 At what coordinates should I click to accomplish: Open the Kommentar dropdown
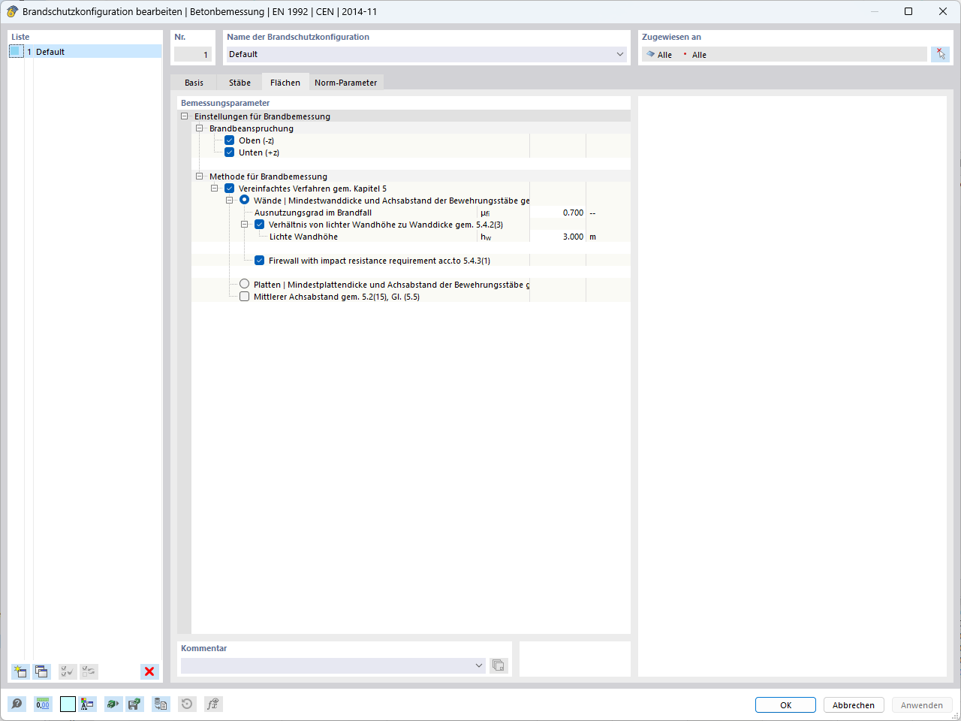coord(479,665)
